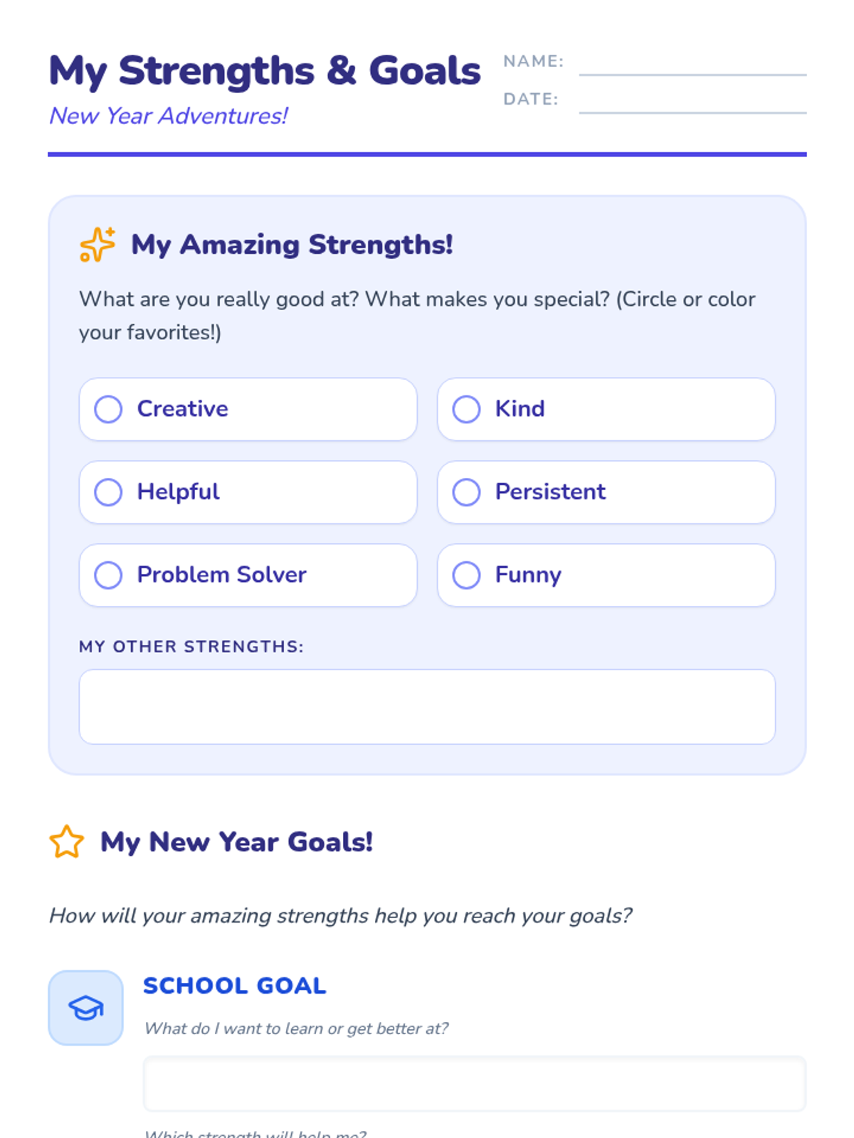
Task: Select the Problem Solver strength circle
Action: [x=108, y=575]
